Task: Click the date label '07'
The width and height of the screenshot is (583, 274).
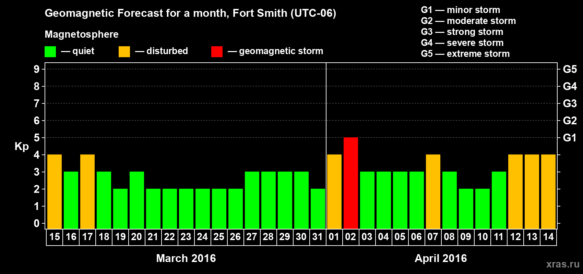Action: (x=433, y=237)
